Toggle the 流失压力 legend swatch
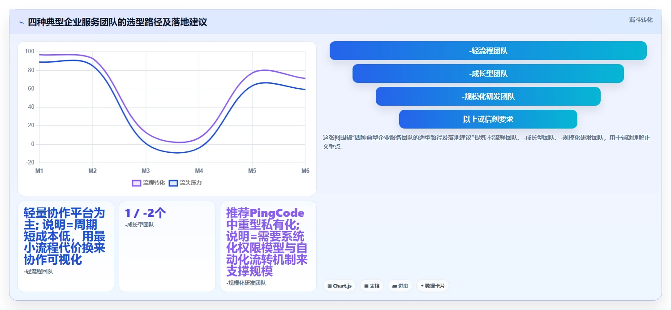The image size is (671, 310). (173, 183)
